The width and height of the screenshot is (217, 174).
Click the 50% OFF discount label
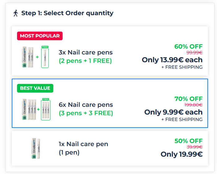pyautogui.click(x=188, y=141)
